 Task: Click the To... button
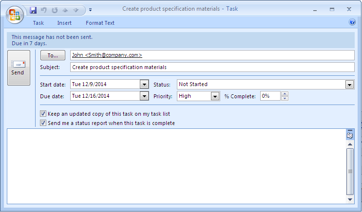pos(53,55)
